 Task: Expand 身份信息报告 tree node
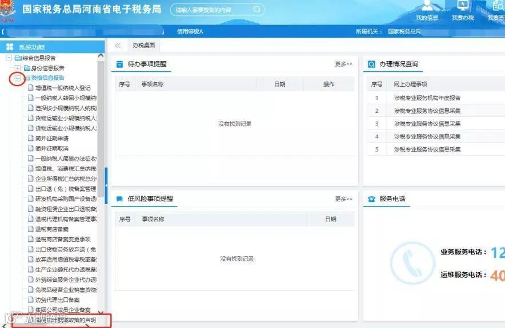tap(18, 68)
